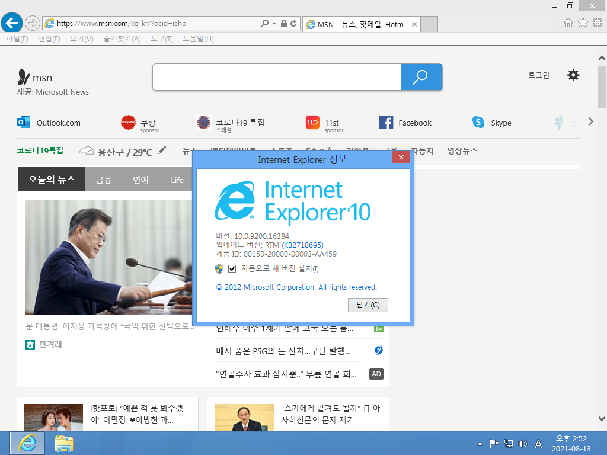607x455 pixels.
Task: Open File Explorer from the taskbar
Action: 64,443
